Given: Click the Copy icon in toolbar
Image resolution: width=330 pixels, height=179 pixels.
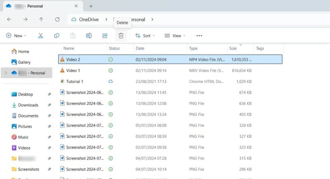Looking at the screenshot, I should coord(57,36).
